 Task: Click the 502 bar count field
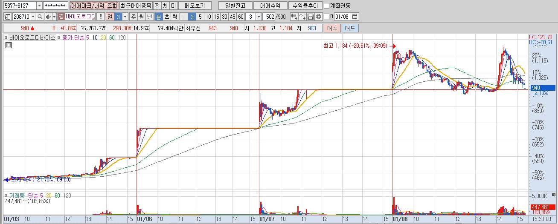coord(269,17)
